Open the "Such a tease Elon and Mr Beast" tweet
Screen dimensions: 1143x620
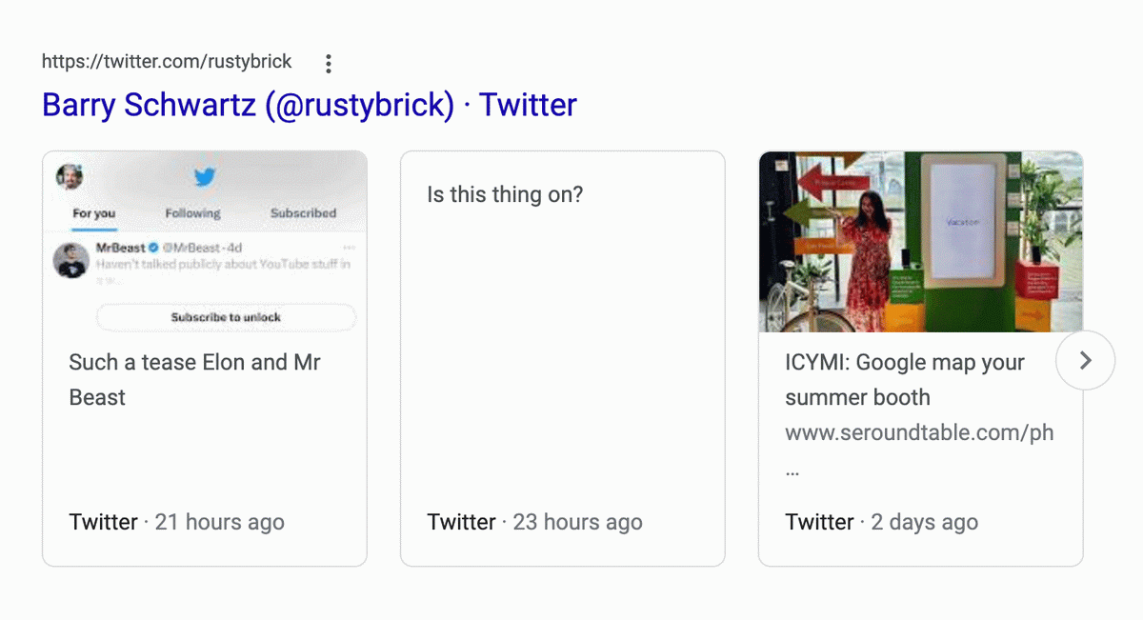(194, 379)
